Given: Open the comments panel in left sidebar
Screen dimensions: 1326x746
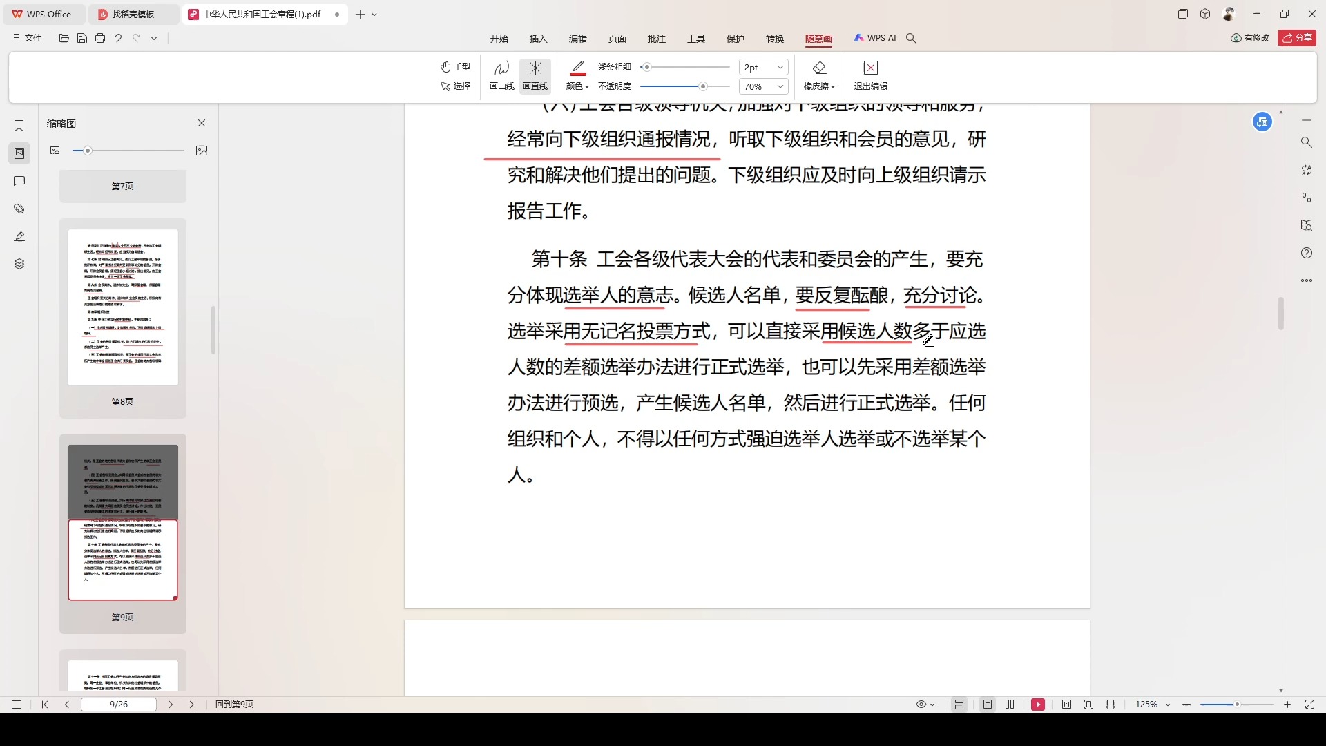Looking at the screenshot, I should pos(19,181).
